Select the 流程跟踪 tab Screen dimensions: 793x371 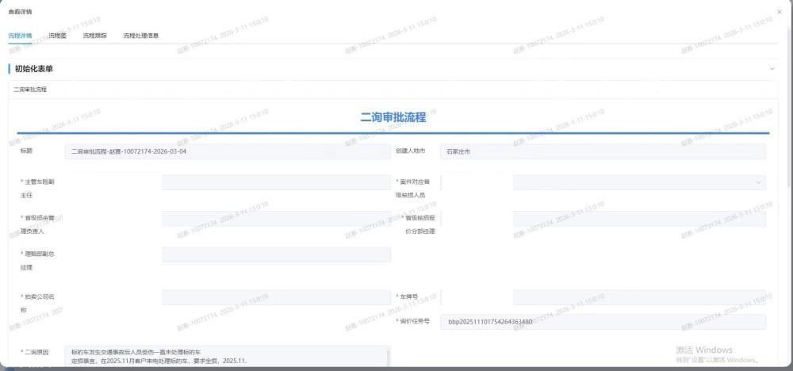[x=94, y=36]
